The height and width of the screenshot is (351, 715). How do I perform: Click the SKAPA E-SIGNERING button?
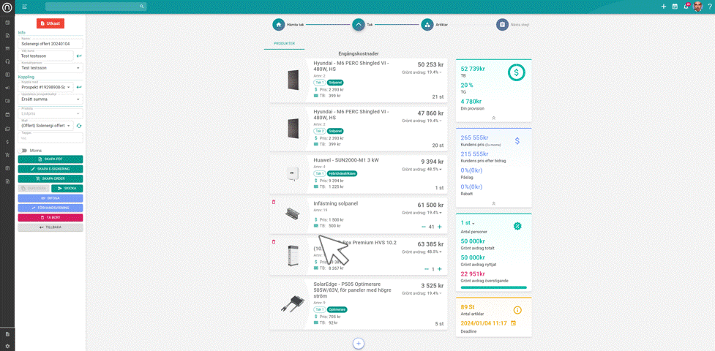pos(50,169)
